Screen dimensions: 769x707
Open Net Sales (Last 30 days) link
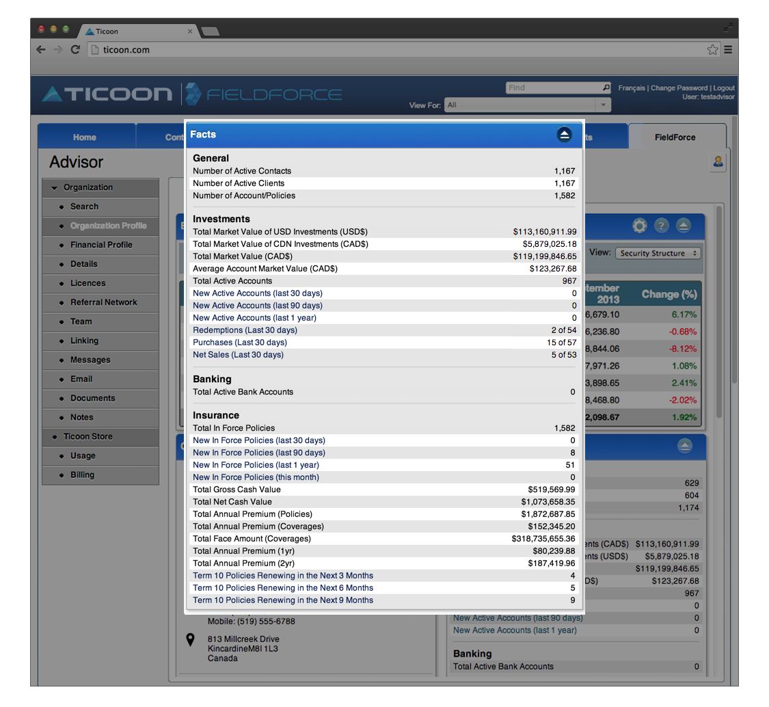pos(238,355)
